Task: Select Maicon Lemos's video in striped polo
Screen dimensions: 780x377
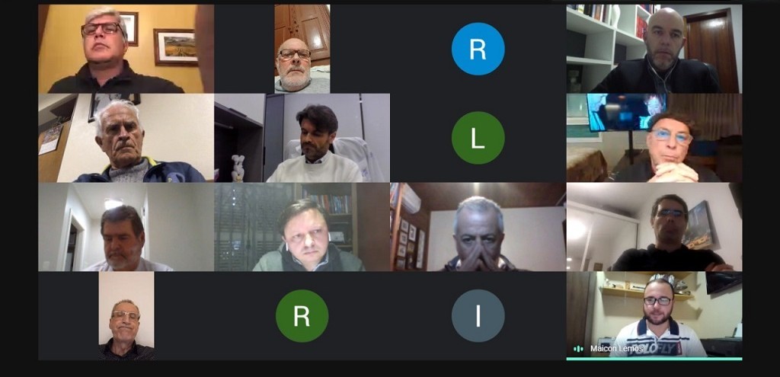Action: [654, 315]
